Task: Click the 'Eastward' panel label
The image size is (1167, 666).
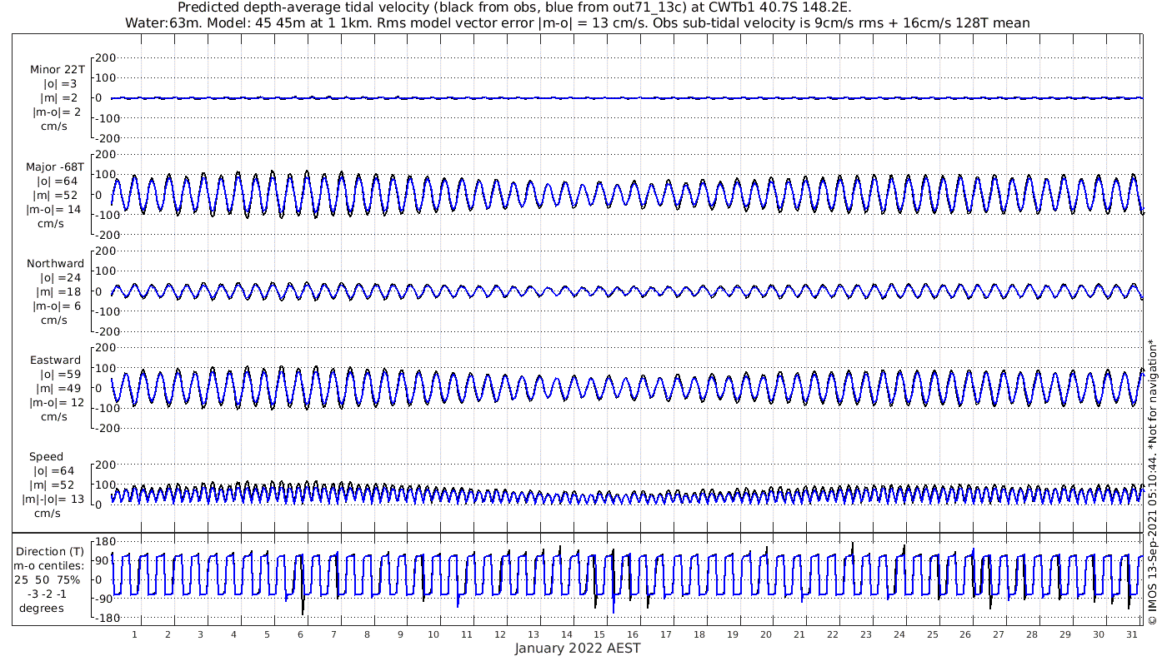Action: [x=56, y=360]
